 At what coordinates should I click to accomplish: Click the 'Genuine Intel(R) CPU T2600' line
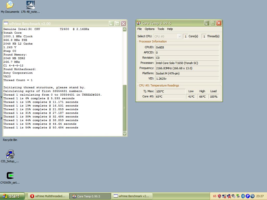46,29
